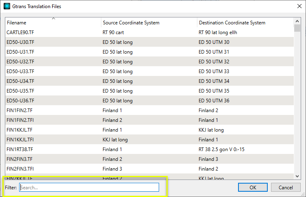
Task: Sort by Destination Coordinate System column
Action: point(244,23)
